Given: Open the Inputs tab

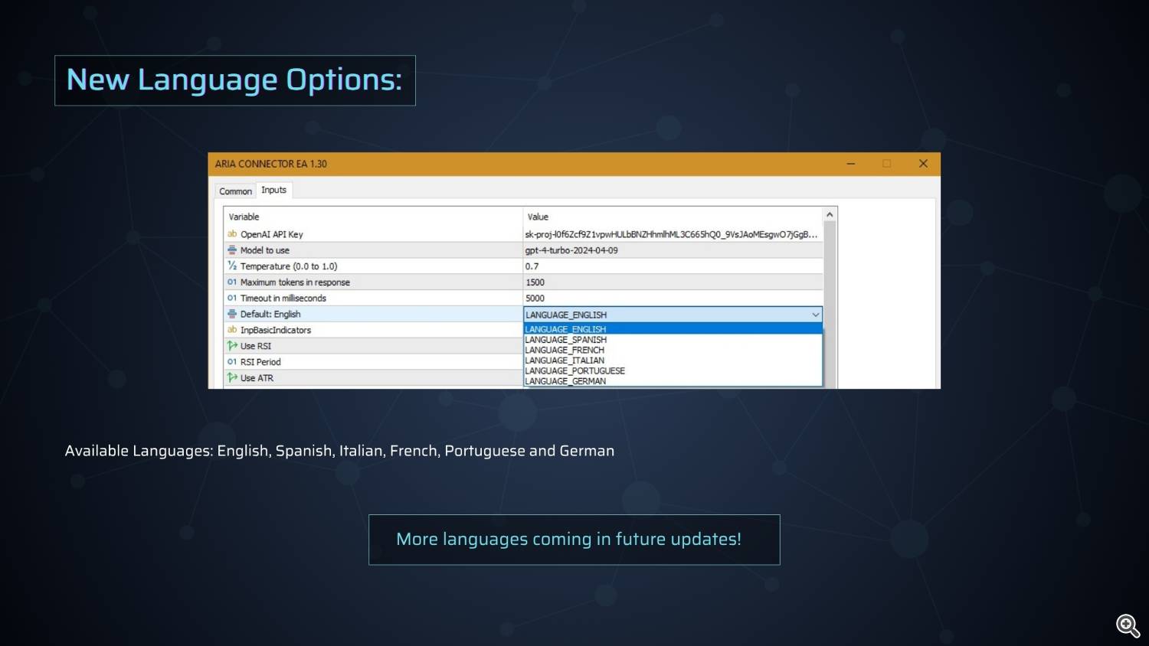Looking at the screenshot, I should 273,190.
